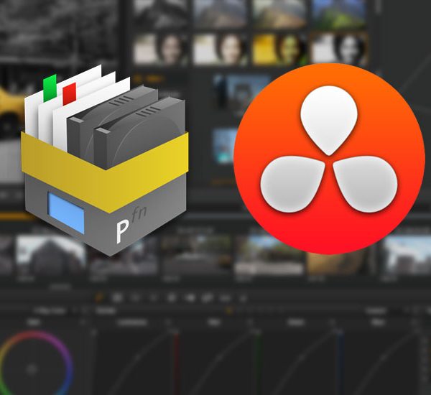431x395 pixels.
Task: Click the box icon labeled P fn
Action: [105, 160]
